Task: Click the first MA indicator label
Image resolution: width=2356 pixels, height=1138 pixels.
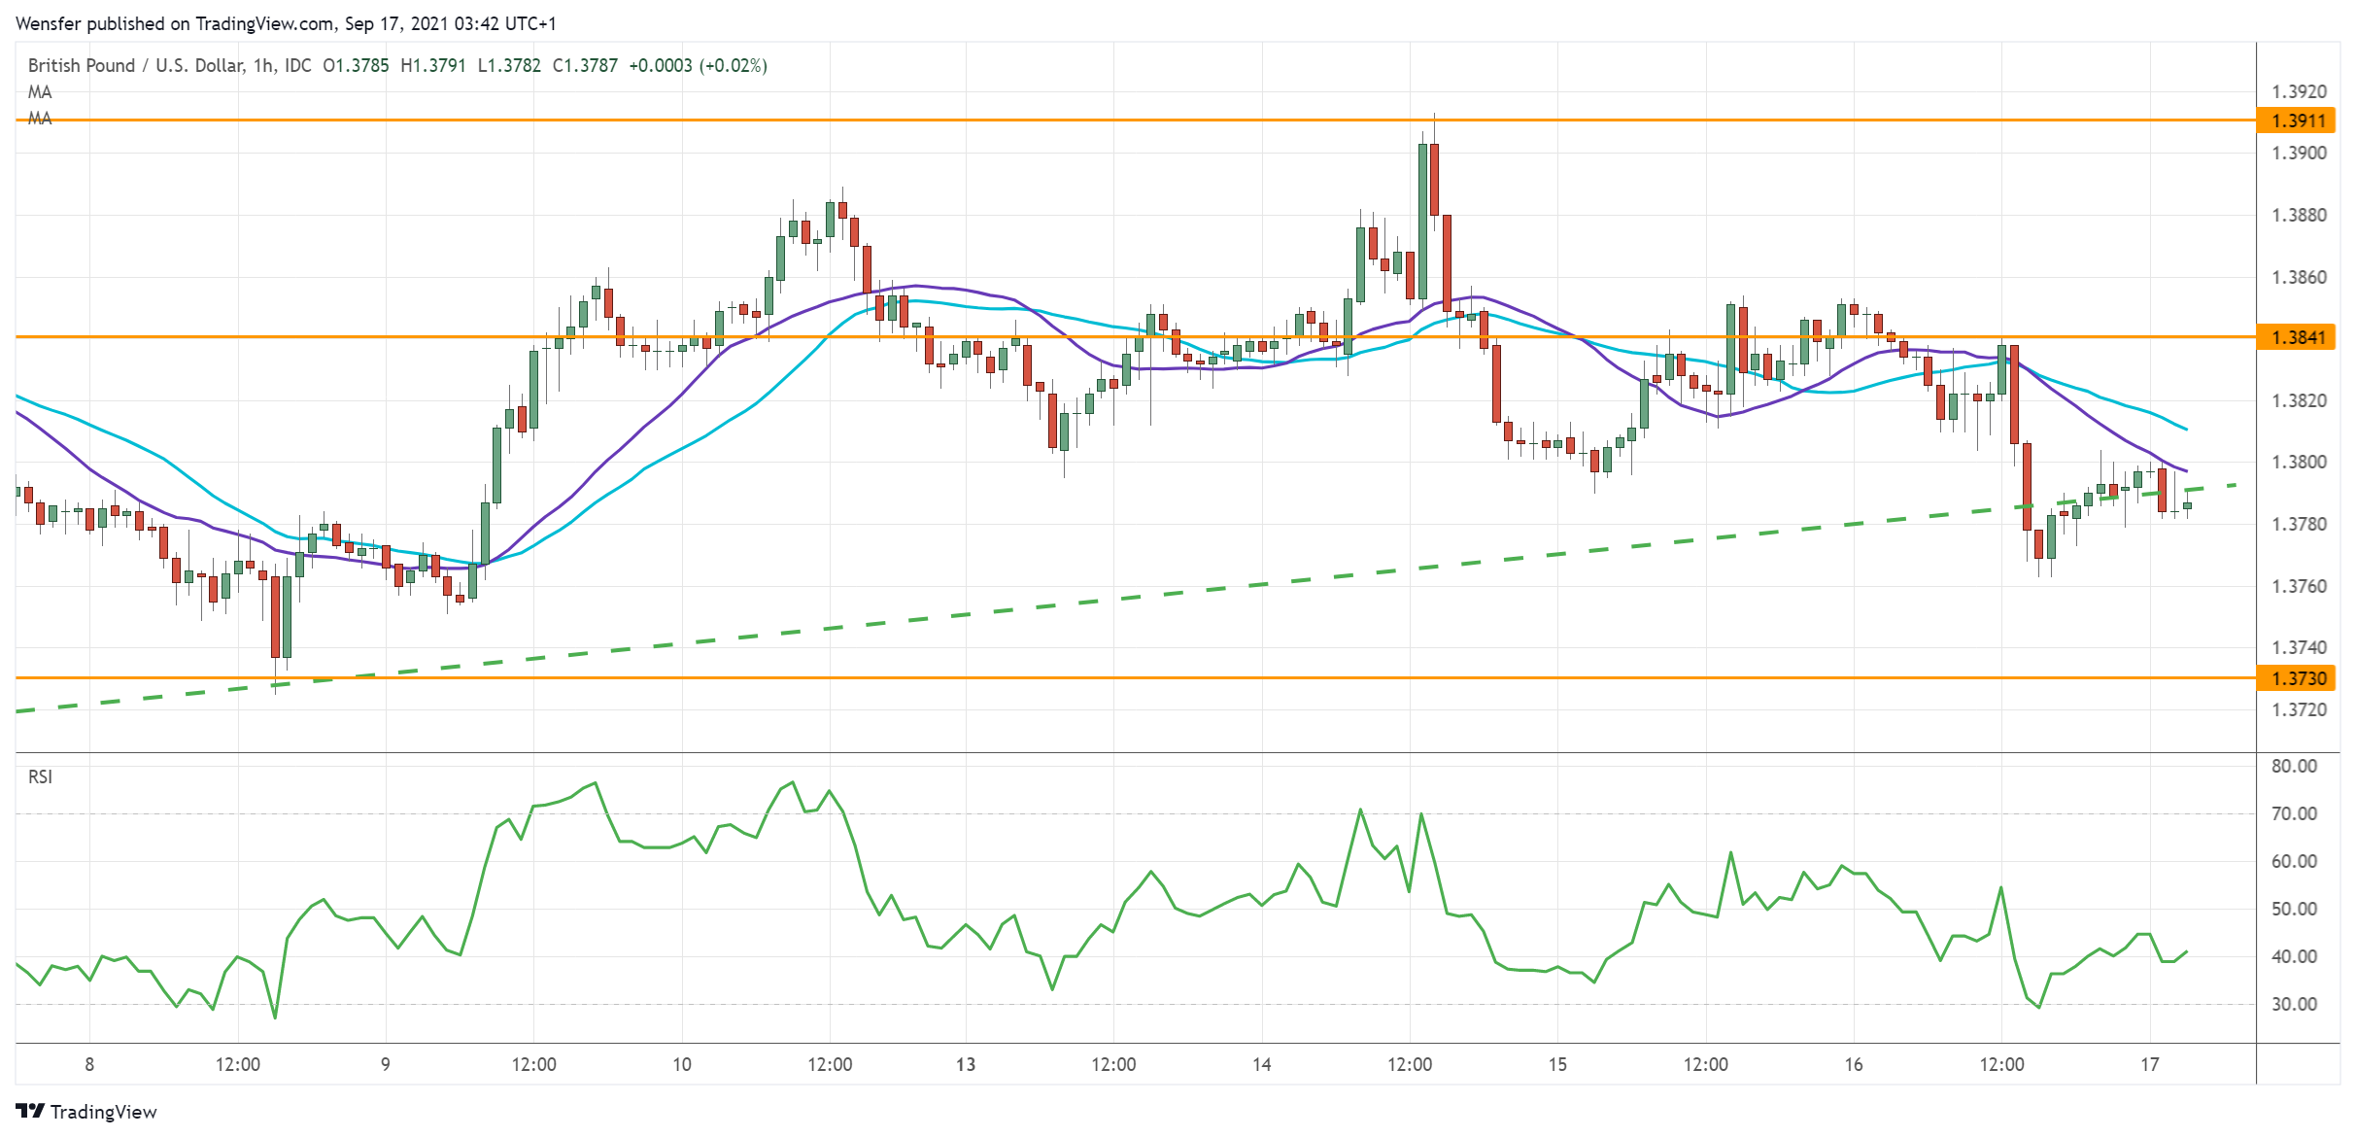Action: 41,92
